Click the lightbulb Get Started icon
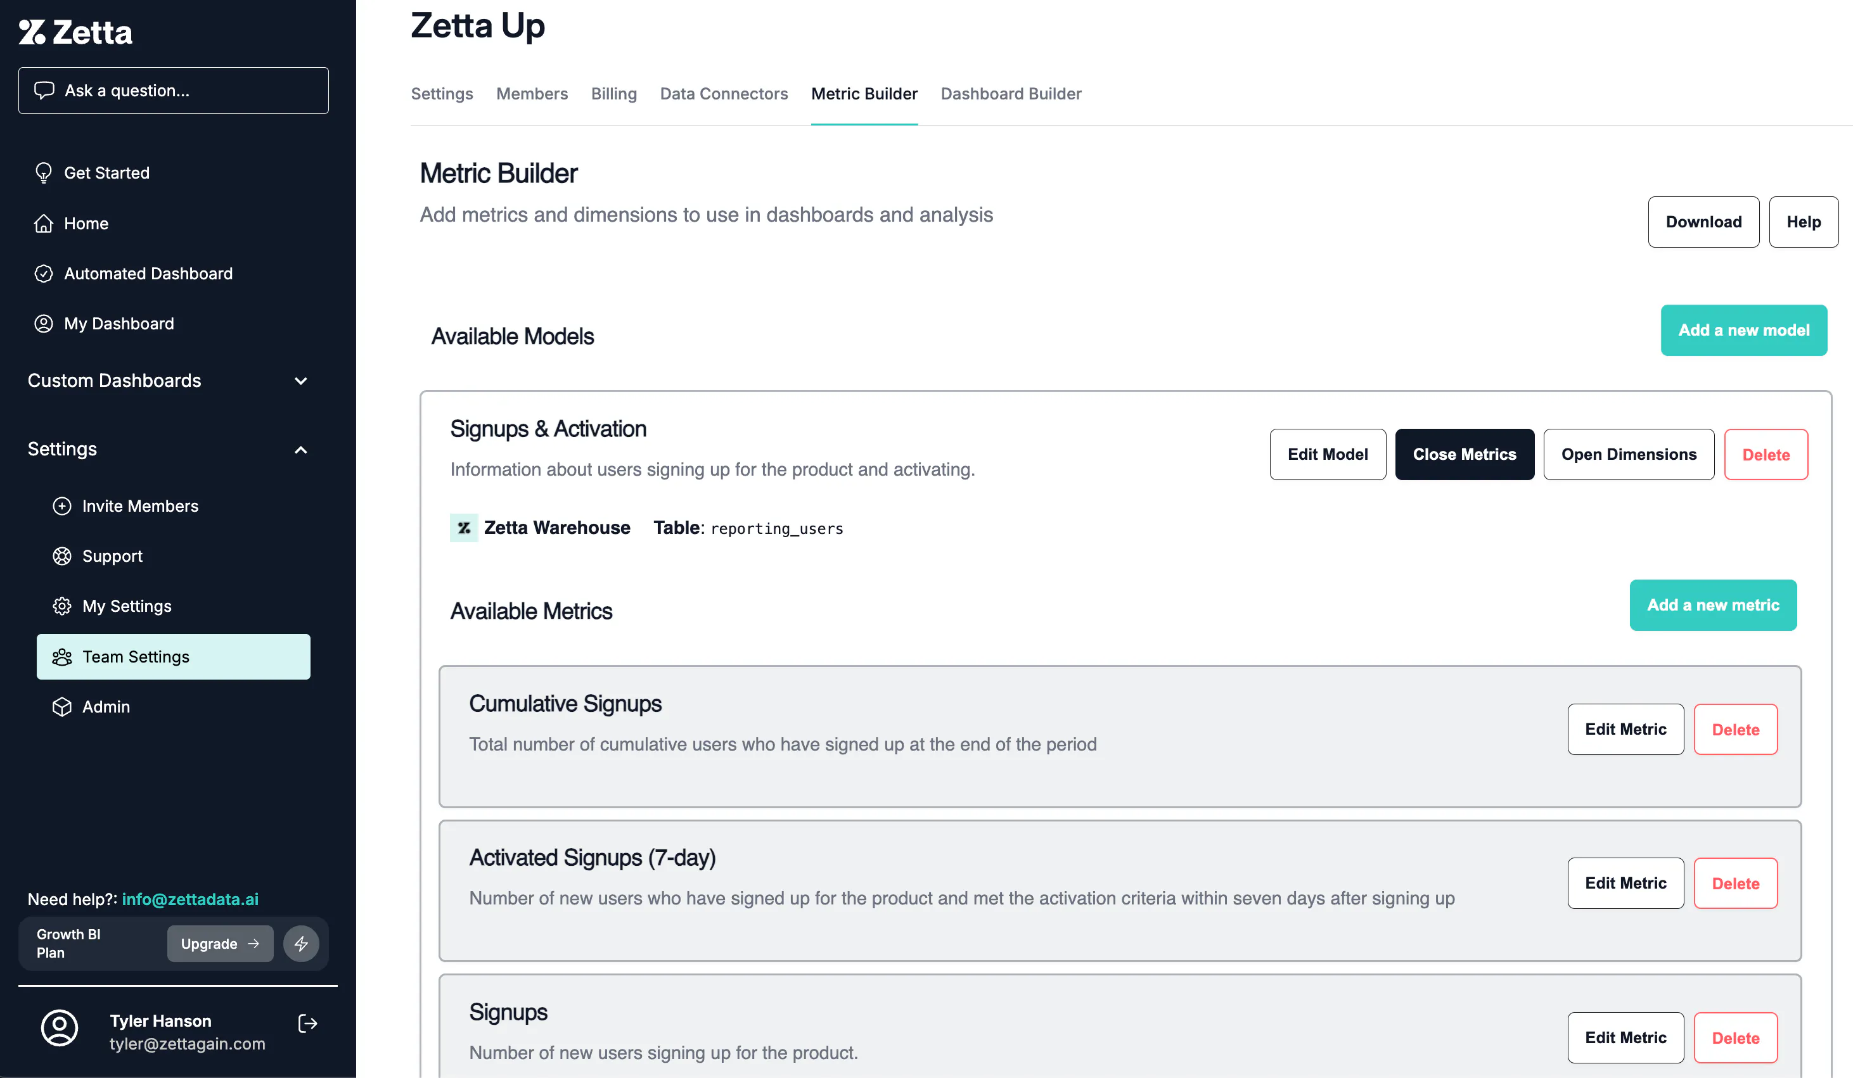 tap(44, 172)
